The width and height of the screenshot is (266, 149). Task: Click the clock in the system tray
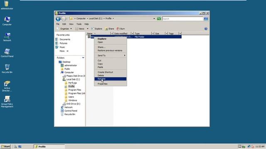tap(260, 147)
